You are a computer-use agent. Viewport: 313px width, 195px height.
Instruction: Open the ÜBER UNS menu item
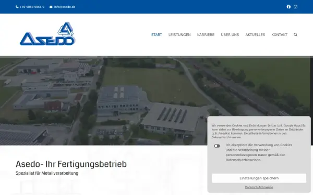(x=230, y=35)
